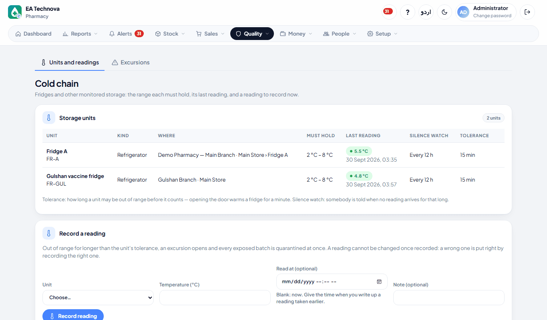Click the Record reading button

73,316
